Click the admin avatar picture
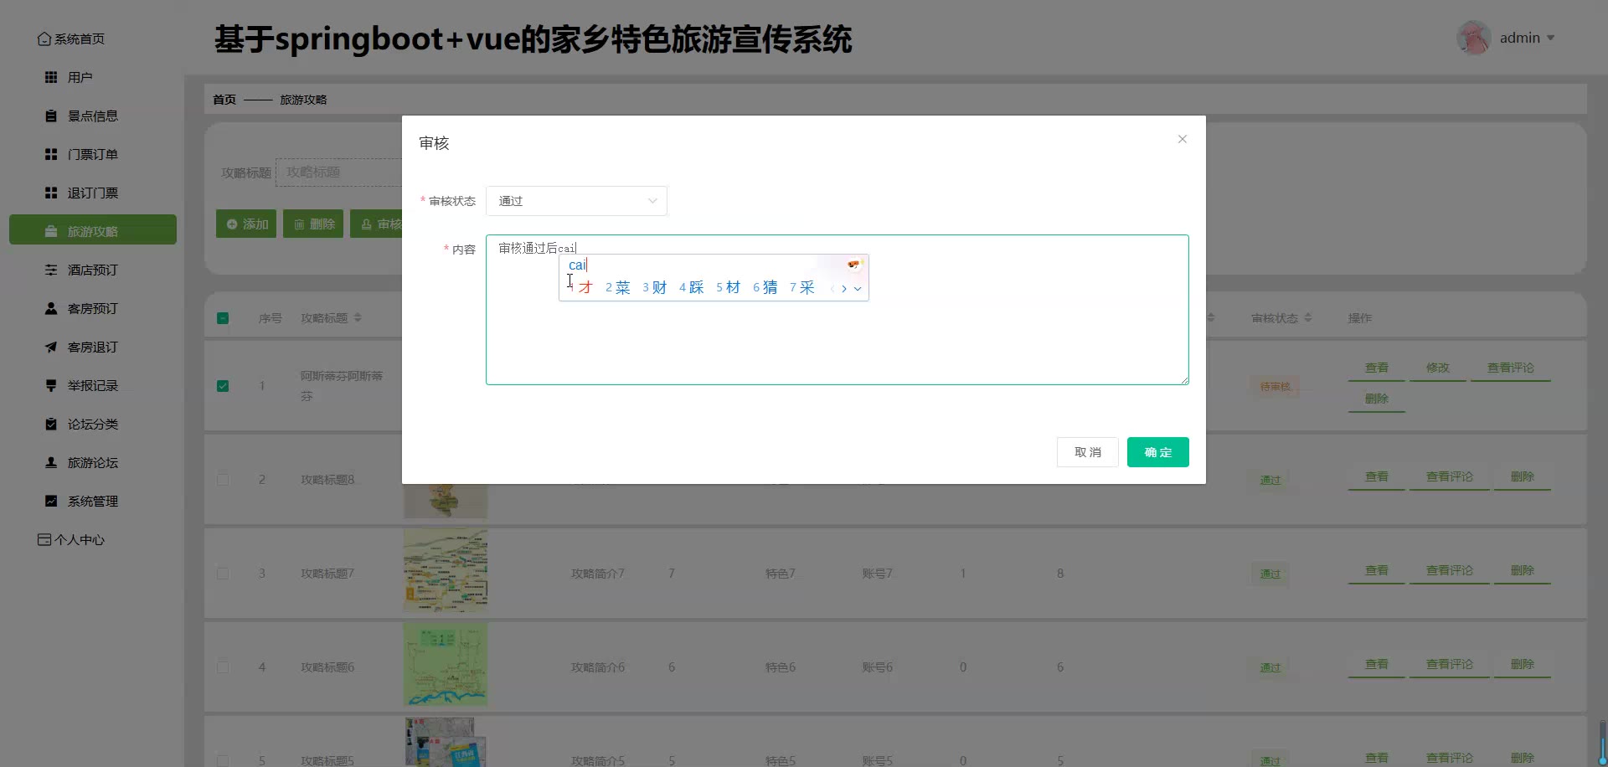Image resolution: width=1608 pixels, height=767 pixels. (x=1473, y=38)
